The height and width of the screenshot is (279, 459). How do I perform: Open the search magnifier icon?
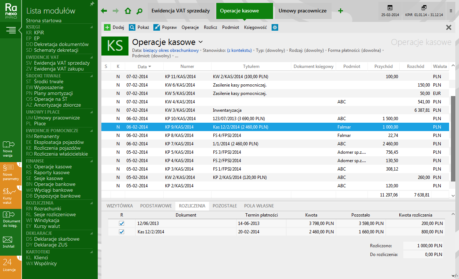[139, 11]
